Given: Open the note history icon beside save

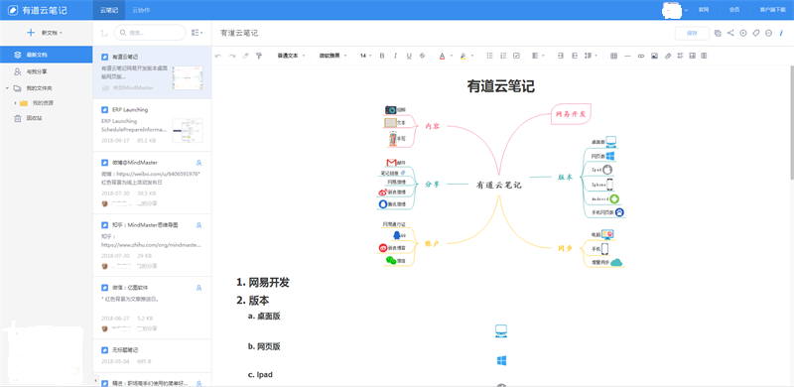Looking at the screenshot, I should [718, 33].
